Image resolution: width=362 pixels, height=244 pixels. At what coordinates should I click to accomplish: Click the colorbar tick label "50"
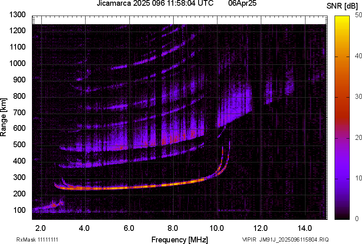pyautogui.click(x=359, y=15)
